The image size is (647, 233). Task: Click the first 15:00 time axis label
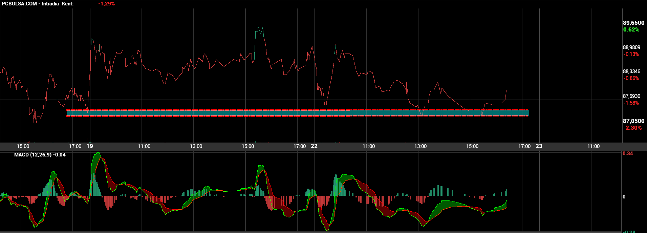tap(23, 146)
